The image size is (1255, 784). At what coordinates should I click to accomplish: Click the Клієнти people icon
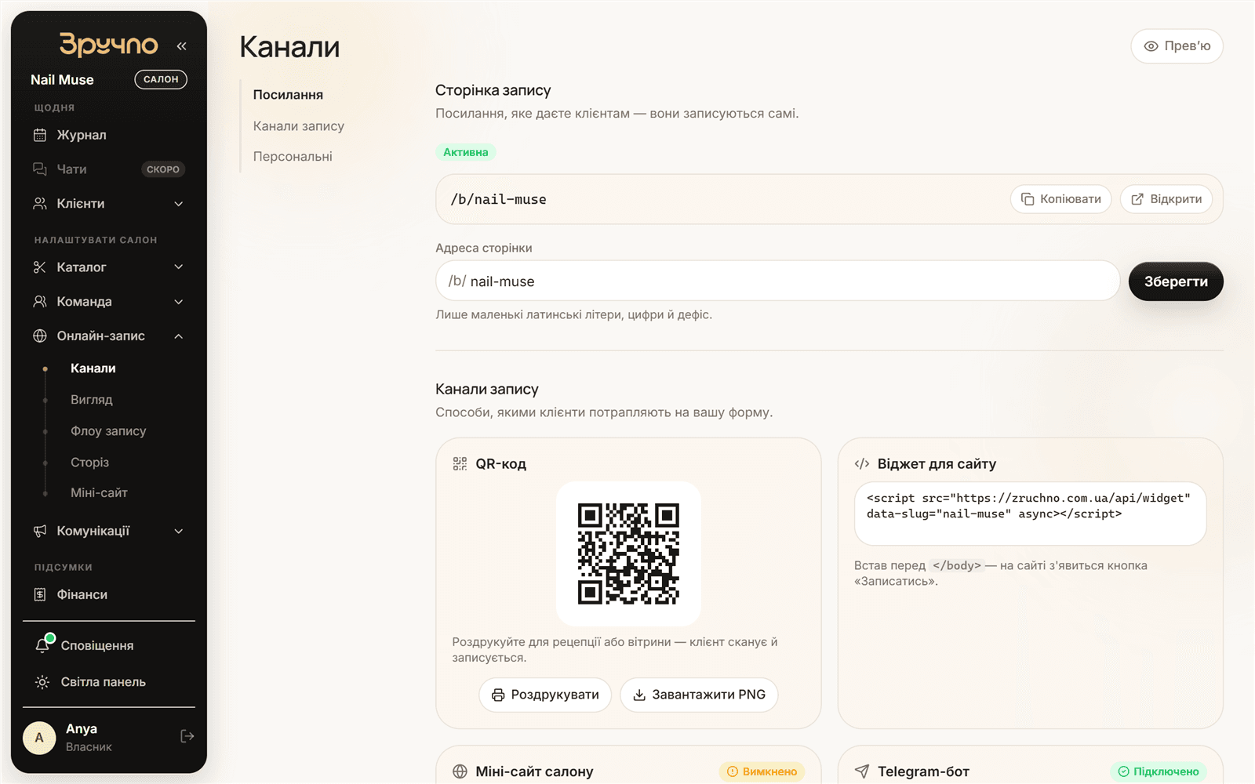40,204
